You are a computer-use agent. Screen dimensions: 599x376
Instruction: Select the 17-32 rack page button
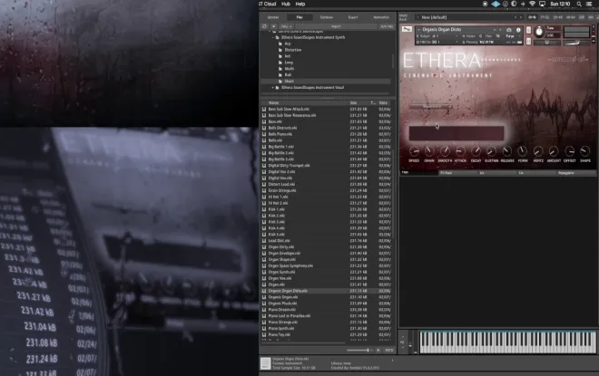coord(545,17)
